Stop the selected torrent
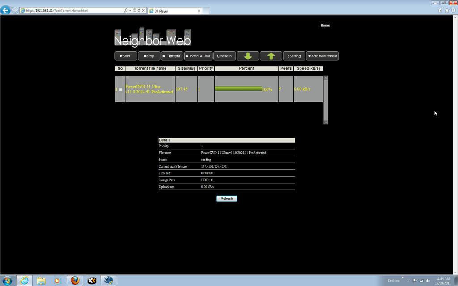Viewport: 458px width, 286px height. point(149,56)
